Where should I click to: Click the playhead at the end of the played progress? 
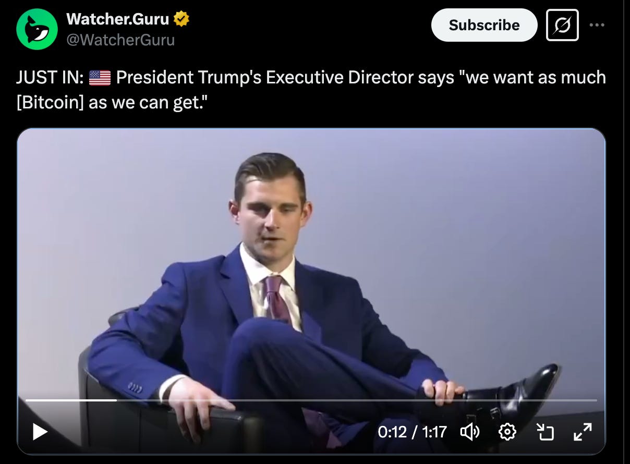click(x=116, y=400)
